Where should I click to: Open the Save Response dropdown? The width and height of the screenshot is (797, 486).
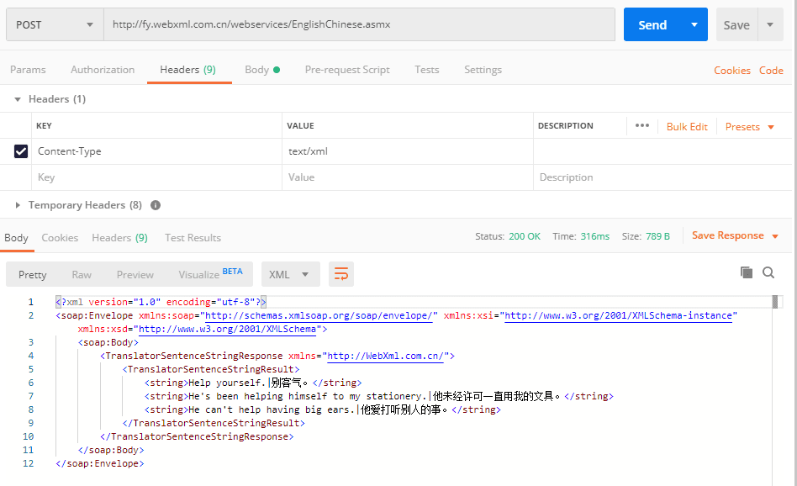coord(735,236)
